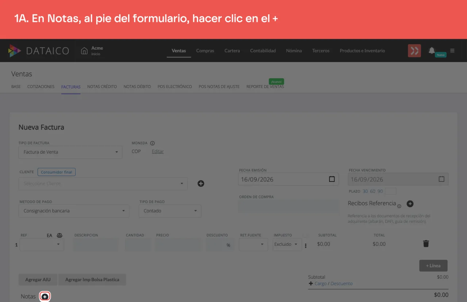Viewport: 467px width, 302px height.
Task: Set the plazo to 90 days
Action: point(380,191)
